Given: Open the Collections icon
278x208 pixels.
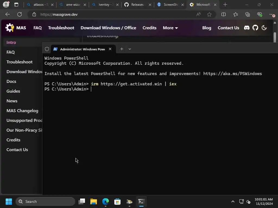Looking at the screenshot, I should (x=248, y=14).
